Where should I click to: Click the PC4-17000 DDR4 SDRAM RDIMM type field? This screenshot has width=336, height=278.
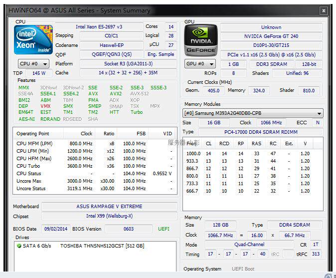[x=261, y=132]
